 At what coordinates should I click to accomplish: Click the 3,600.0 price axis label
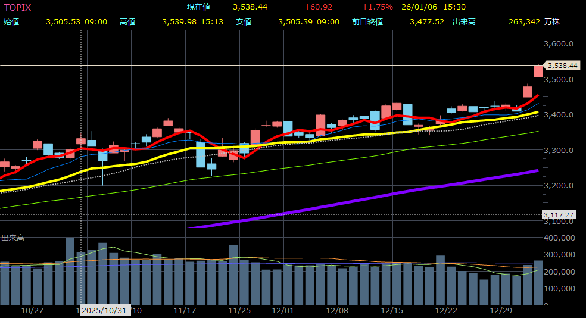559,44
